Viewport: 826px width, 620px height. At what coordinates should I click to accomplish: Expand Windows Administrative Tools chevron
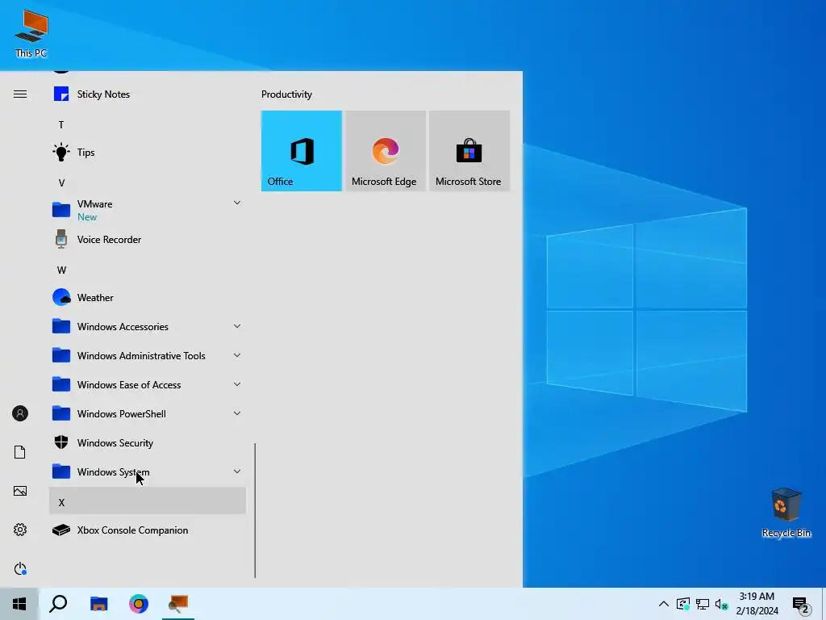[x=237, y=355]
